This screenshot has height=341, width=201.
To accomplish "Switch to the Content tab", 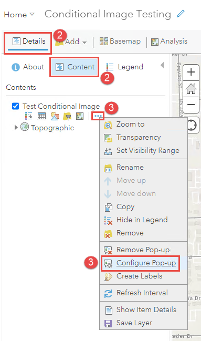I will [x=75, y=67].
